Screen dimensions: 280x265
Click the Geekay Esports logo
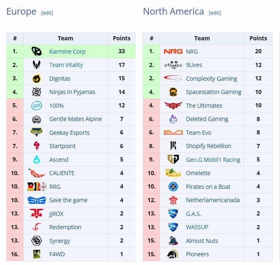tap(37, 132)
